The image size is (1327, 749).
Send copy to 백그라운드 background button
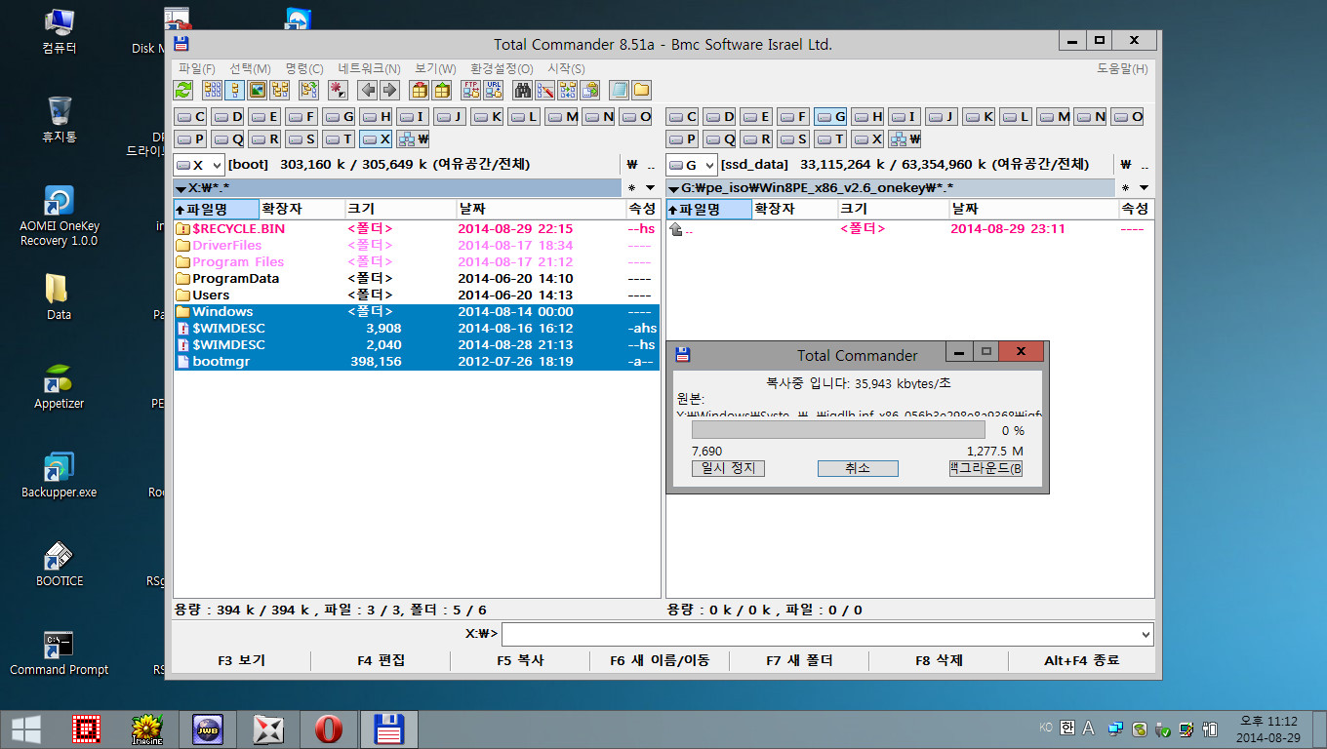(985, 468)
